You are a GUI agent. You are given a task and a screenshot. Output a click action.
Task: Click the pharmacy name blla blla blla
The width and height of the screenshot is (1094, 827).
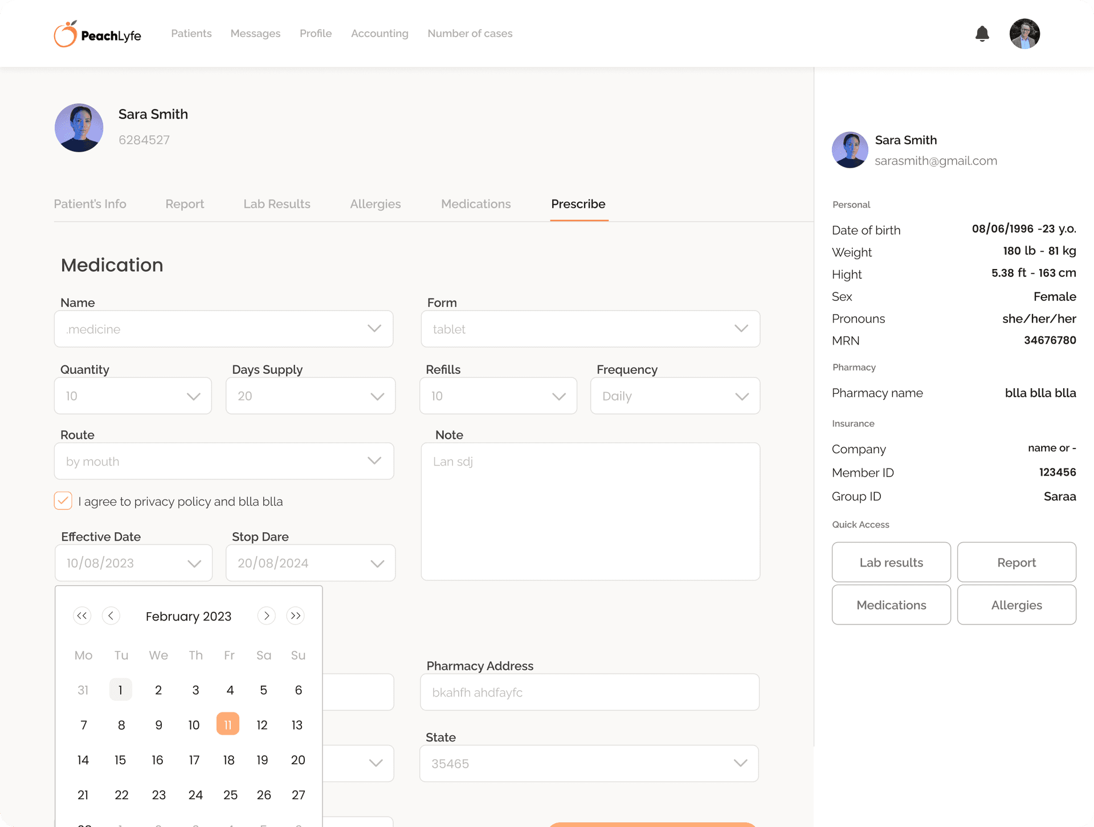1040,393
